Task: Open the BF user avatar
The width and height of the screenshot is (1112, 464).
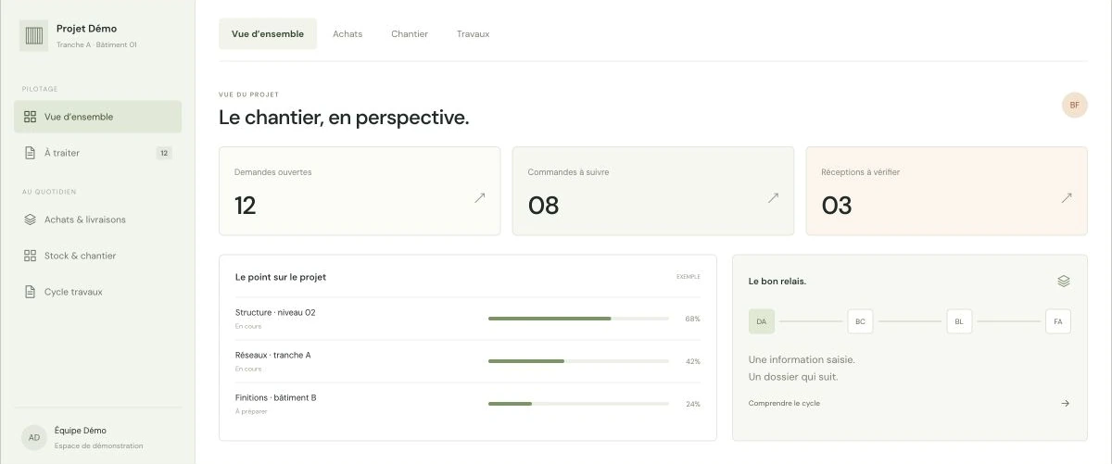Action: (1075, 105)
